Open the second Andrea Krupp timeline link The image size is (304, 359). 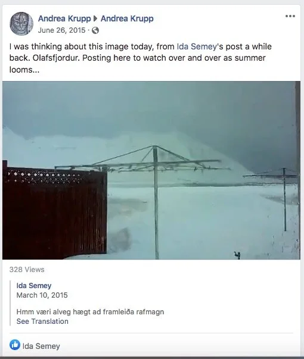[127, 18]
